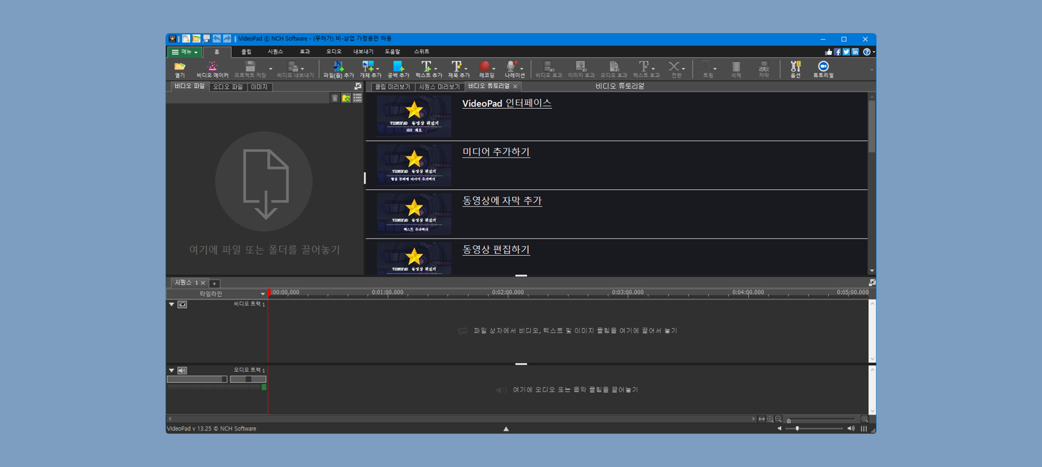Share via the Facebook icon
Screen dimensions: 1042x467
pyautogui.click(x=837, y=52)
